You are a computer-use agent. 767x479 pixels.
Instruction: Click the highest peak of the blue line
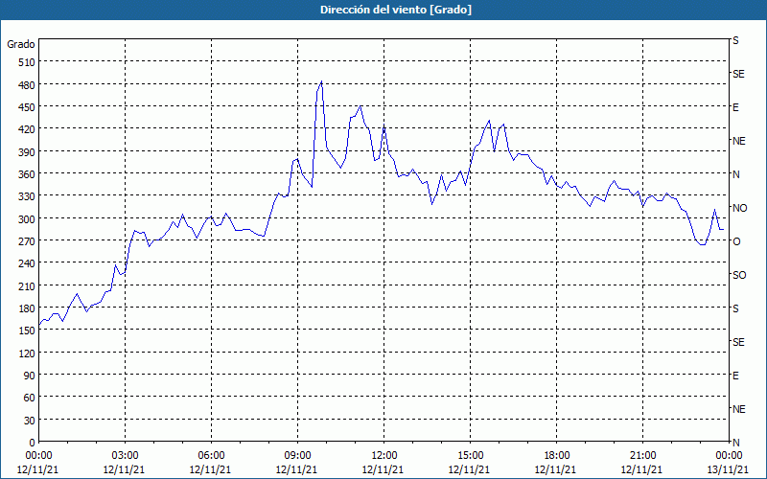[x=321, y=81]
